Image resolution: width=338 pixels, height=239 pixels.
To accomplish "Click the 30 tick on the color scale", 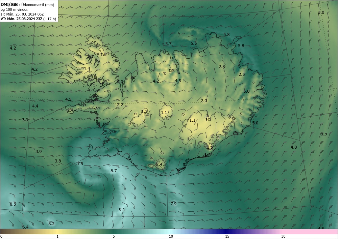I will pos(284,237).
